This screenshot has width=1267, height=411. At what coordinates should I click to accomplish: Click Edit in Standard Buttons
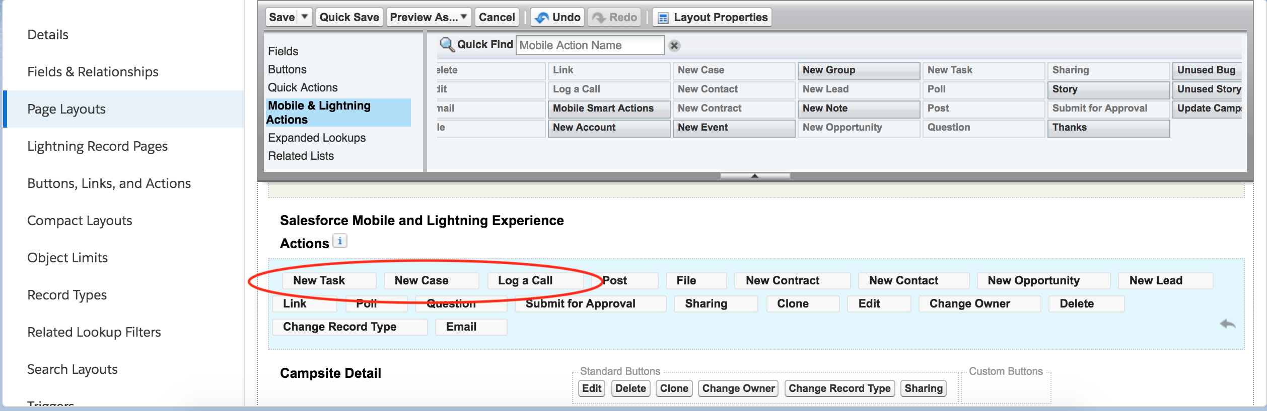click(x=592, y=388)
